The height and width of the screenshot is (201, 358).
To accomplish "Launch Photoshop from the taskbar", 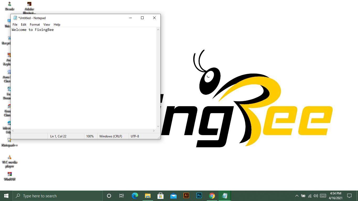I will click(199, 196).
